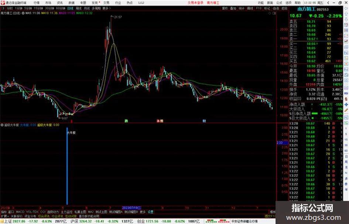
Task: Expand the 更多 periods dropdown
Action: [x=106, y=8]
